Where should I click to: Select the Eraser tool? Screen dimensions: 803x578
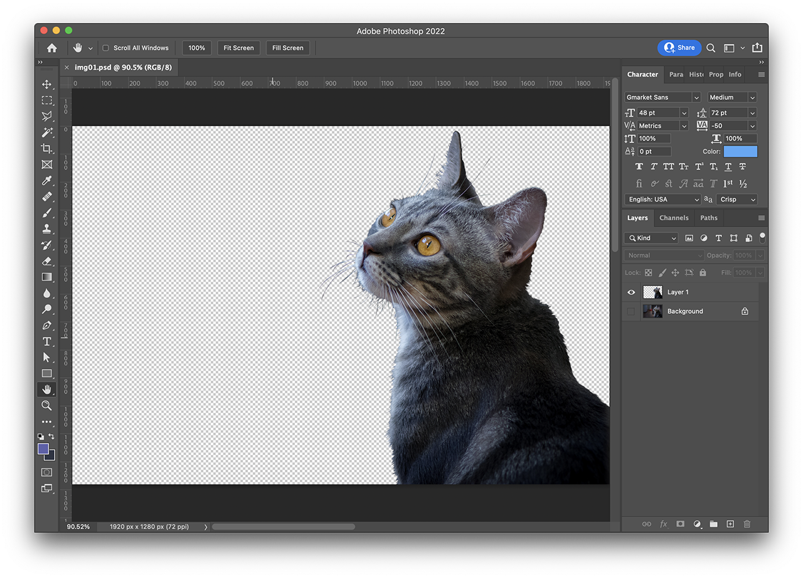[x=47, y=261]
